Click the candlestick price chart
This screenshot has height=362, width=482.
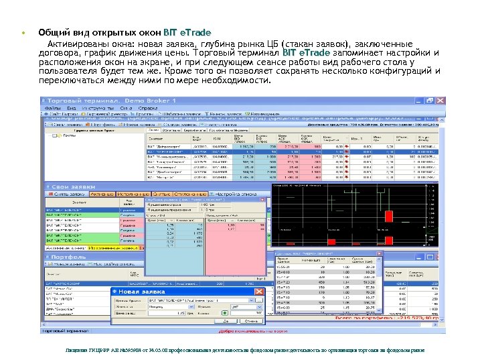pyautogui.click(x=355, y=215)
